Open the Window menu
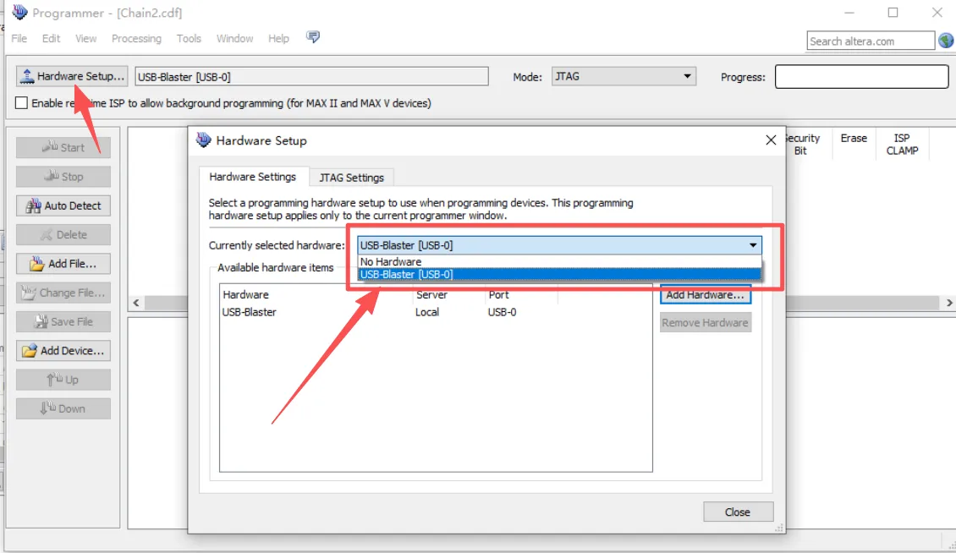 point(234,38)
